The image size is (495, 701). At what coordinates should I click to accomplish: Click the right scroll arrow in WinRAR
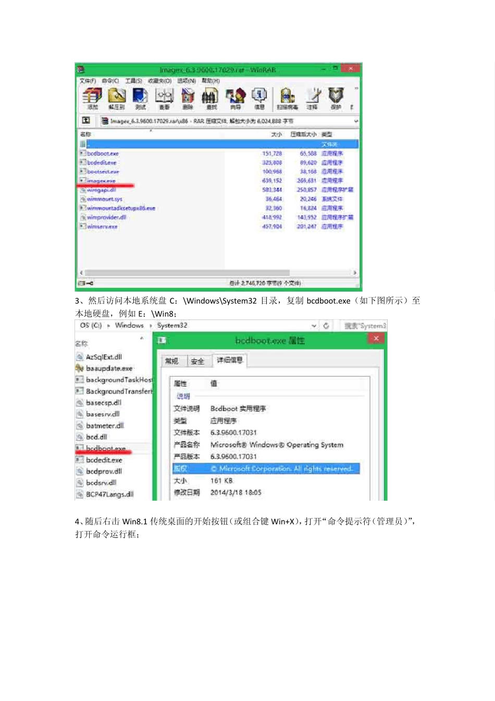(x=355, y=273)
